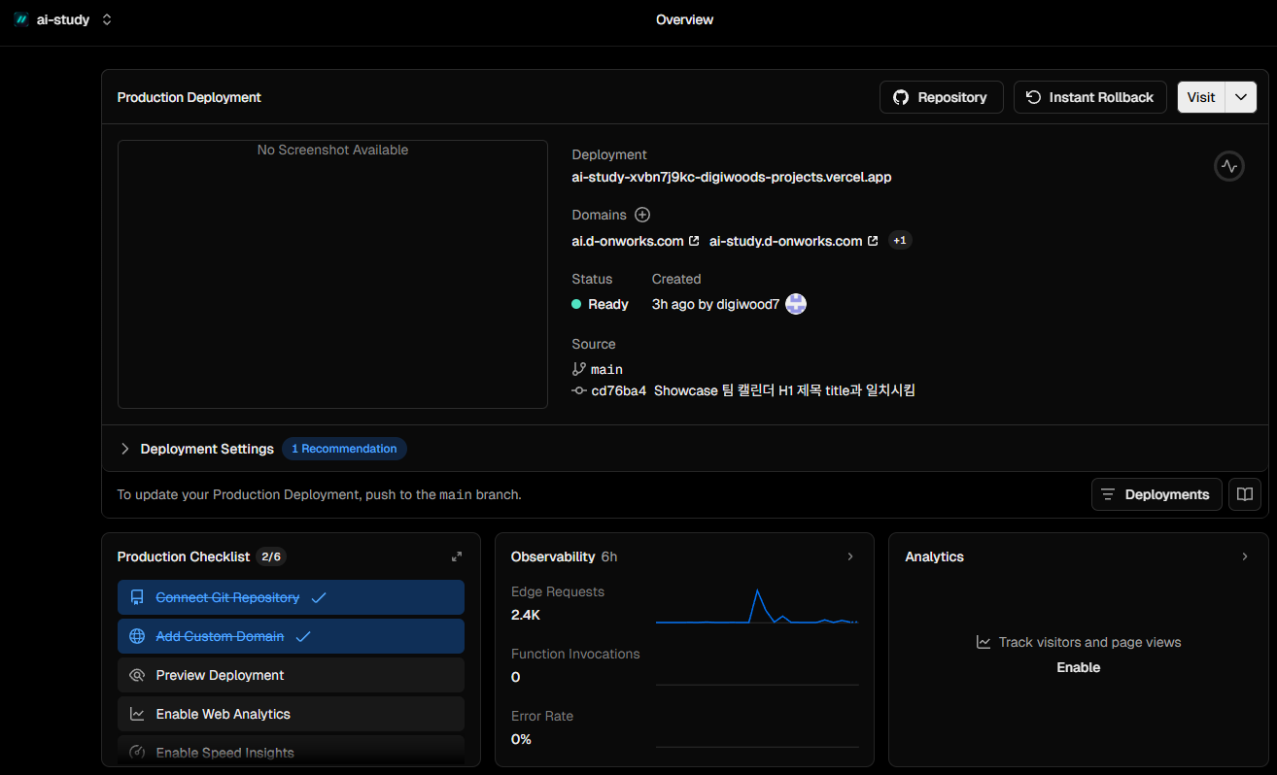
Task: Click the chart icon of Enable Web Analytics
Action: (x=137, y=714)
